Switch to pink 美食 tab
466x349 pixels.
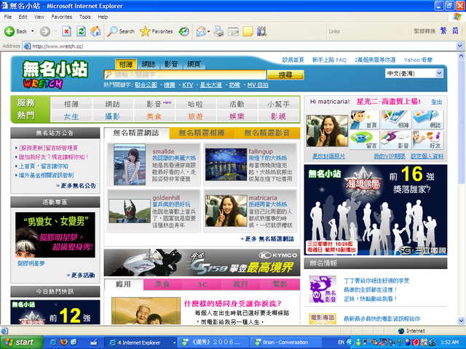162,284
